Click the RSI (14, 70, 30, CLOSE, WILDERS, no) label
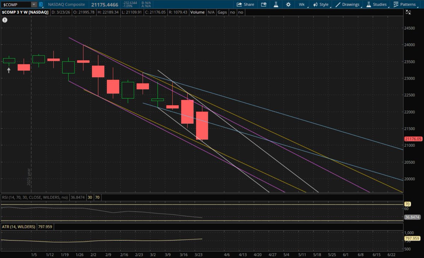The width and height of the screenshot is (424, 258). coord(35,197)
